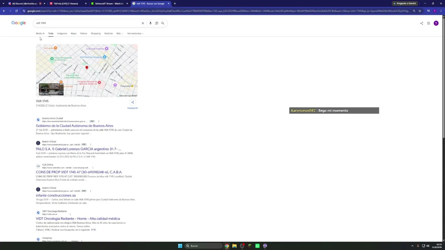
Task: Open options for the Buenos Aires Ciudad result
Action: point(98,121)
